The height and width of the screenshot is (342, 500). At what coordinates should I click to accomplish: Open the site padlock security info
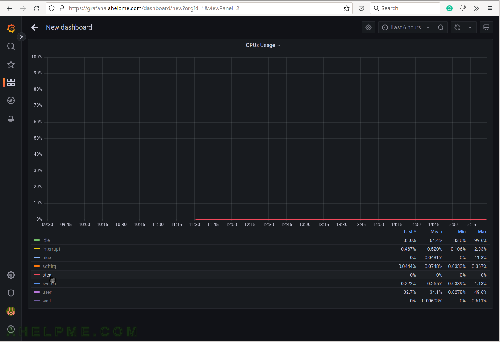click(x=62, y=8)
